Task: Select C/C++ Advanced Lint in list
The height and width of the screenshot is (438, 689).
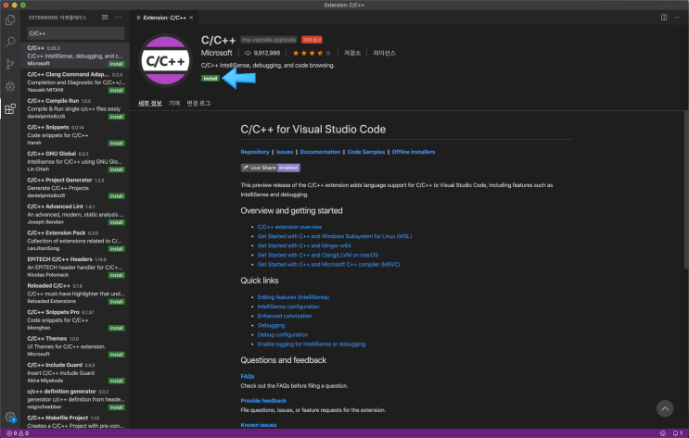Action: [75, 214]
